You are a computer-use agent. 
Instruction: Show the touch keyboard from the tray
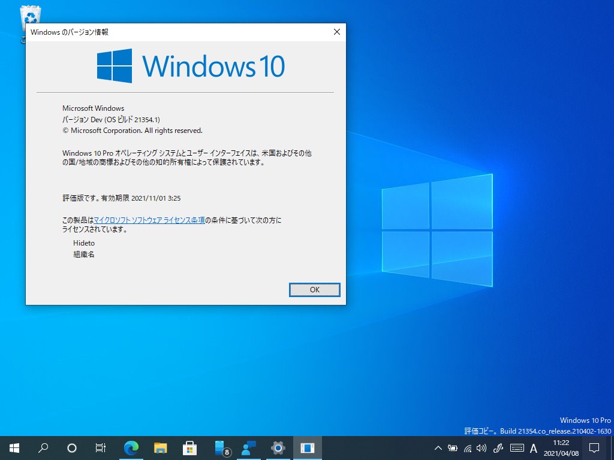pos(516,447)
